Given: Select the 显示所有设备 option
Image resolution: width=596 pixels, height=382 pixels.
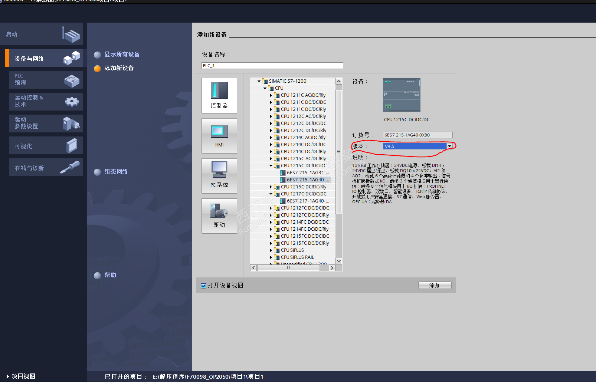Looking at the screenshot, I should [117, 55].
